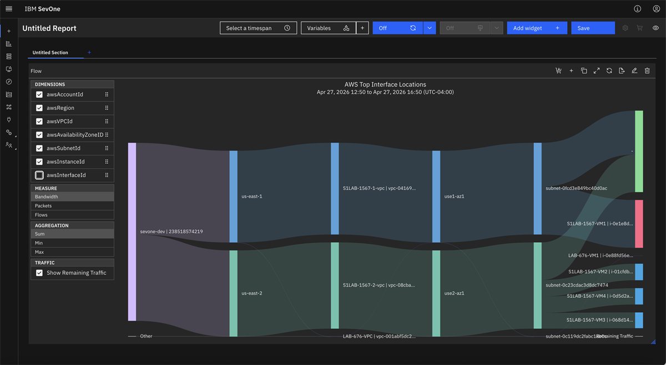
Task: Open the info icon in top bar
Action: coord(637,9)
